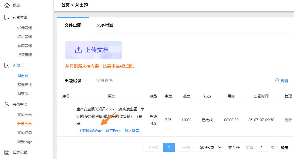Click the 下一页 pagination button

[185, 147]
